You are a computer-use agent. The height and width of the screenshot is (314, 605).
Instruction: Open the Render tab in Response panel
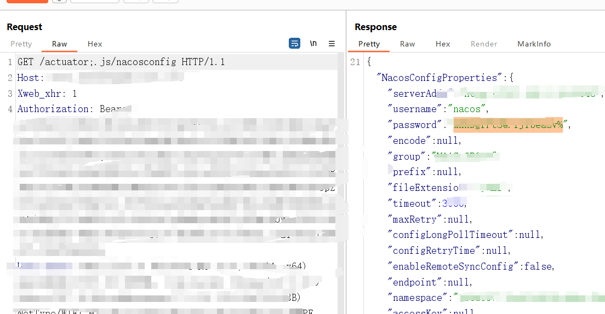tap(484, 44)
